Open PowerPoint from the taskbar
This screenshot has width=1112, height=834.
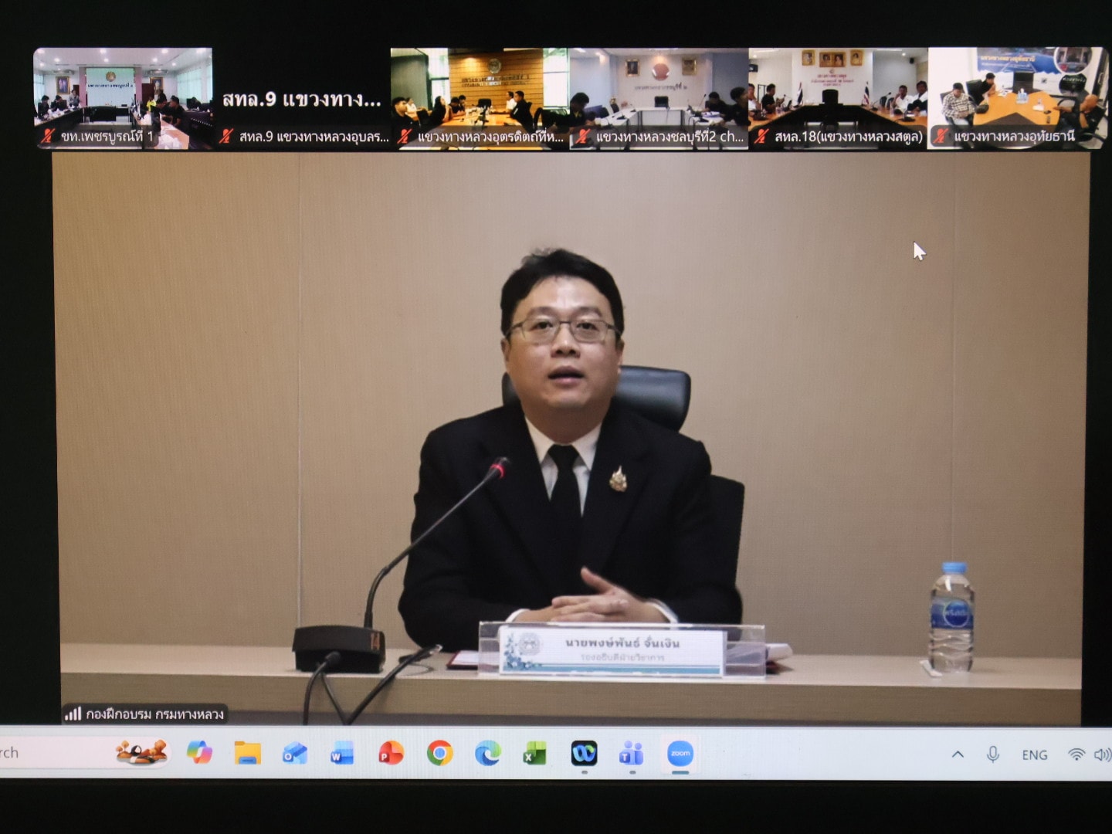tap(391, 753)
